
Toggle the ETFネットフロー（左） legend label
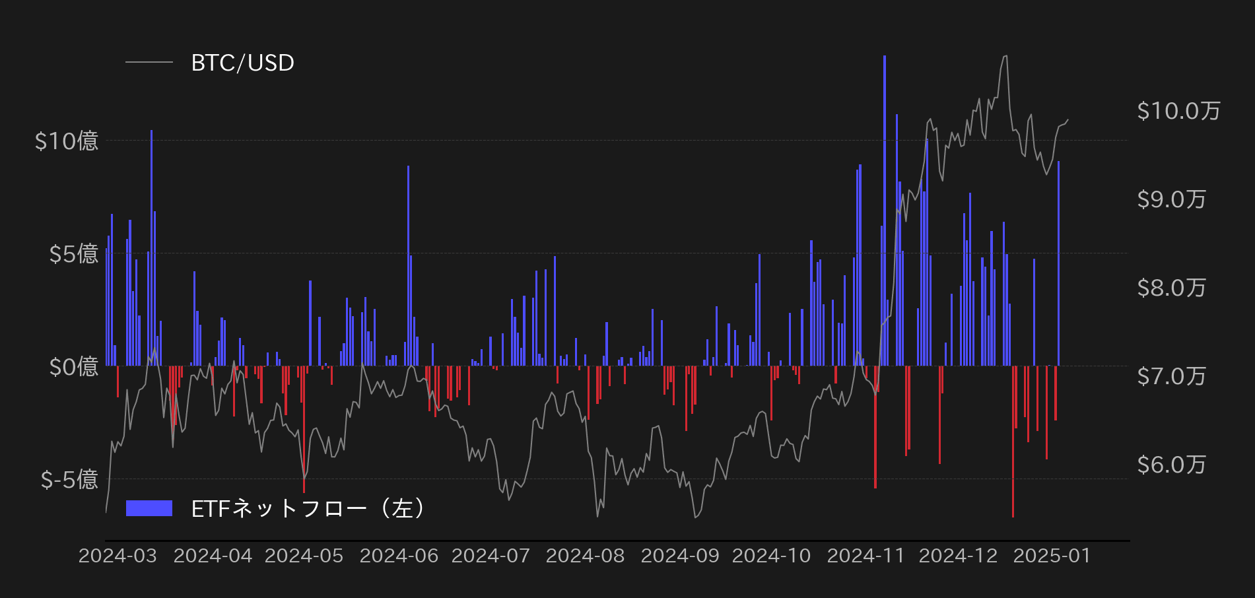click(x=308, y=508)
